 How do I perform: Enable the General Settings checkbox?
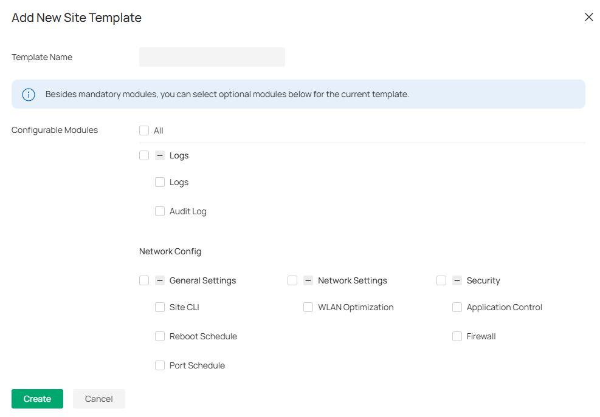(x=144, y=280)
